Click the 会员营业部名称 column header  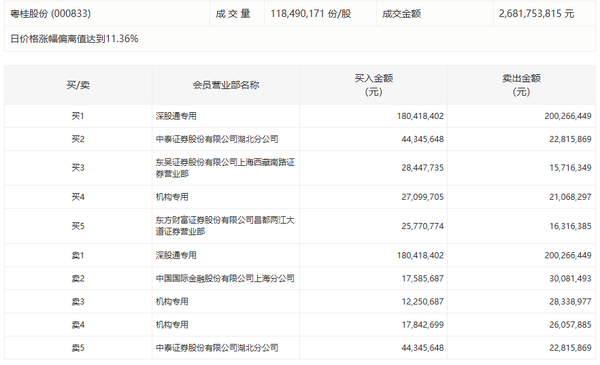coord(226,85)
